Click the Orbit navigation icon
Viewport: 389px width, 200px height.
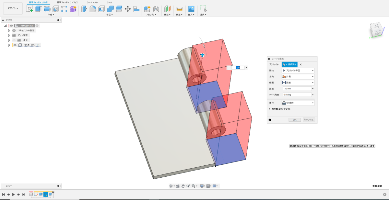pos(171,186)
